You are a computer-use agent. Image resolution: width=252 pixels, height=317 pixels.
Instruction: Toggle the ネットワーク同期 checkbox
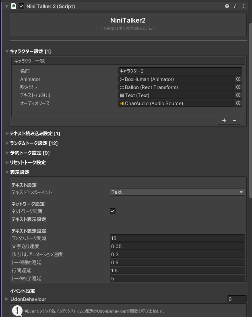pyautogui.click(x=113, y=211)
